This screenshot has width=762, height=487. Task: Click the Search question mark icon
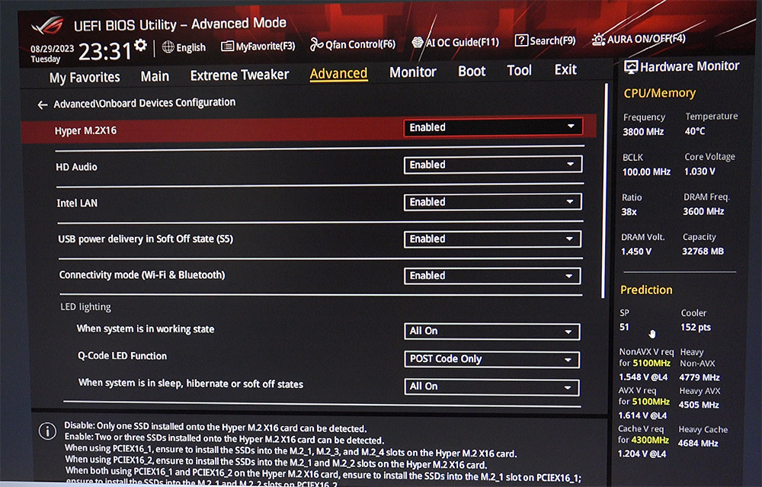(x=521, y=40)
